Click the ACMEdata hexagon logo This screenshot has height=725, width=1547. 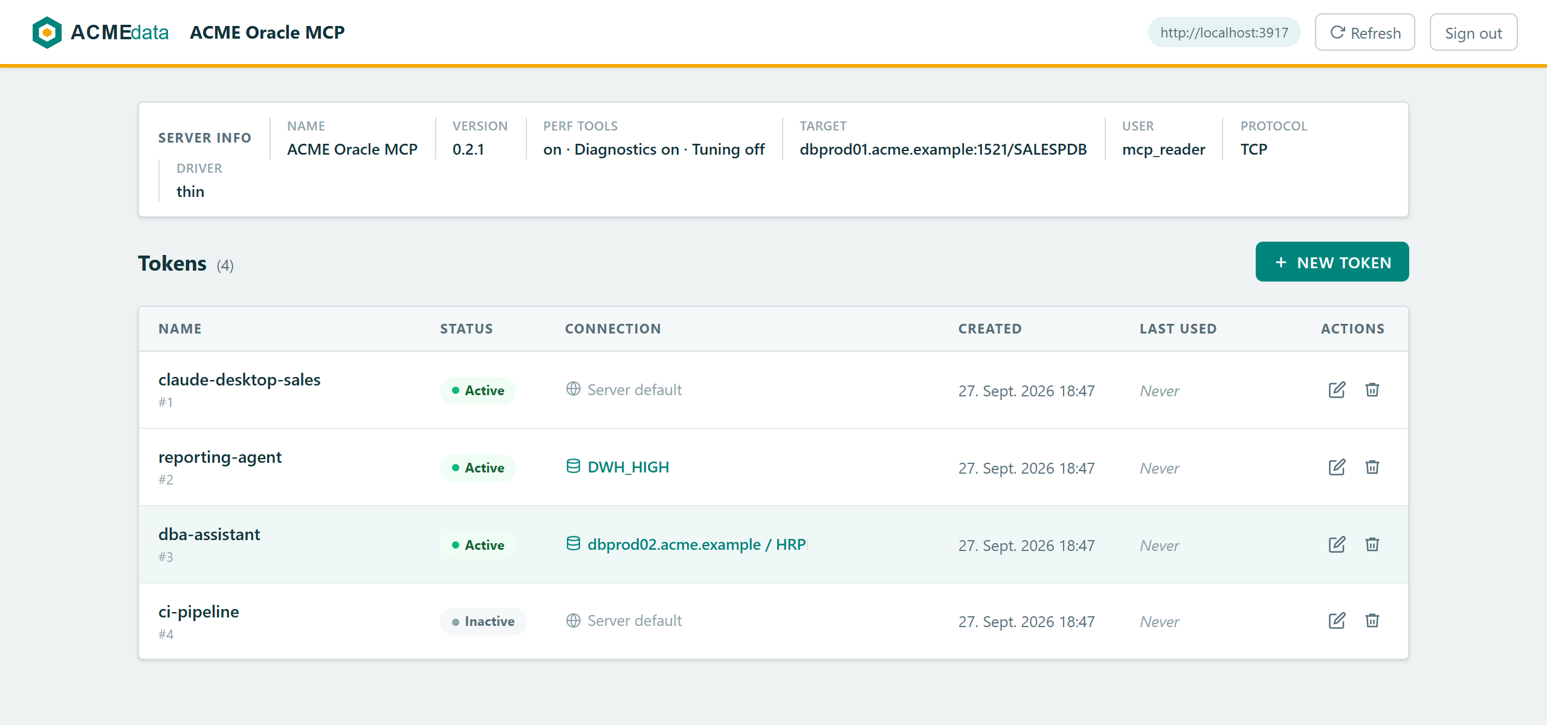[47, 32]
